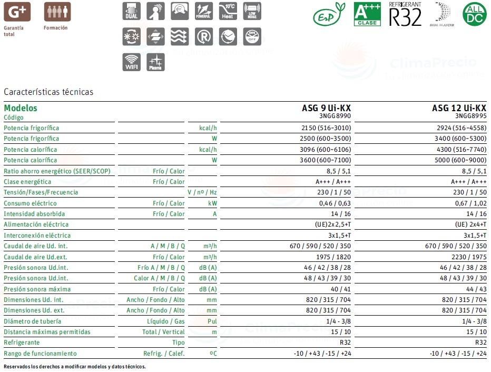Click power supply value '(UE)2x2,5+T'

click(333, 224)
